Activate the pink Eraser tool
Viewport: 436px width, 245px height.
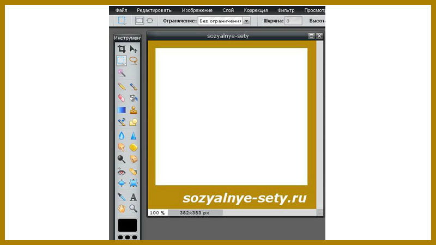(x=122, y=98)
